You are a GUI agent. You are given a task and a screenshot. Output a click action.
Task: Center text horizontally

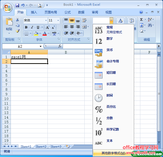tap(72, 27)
